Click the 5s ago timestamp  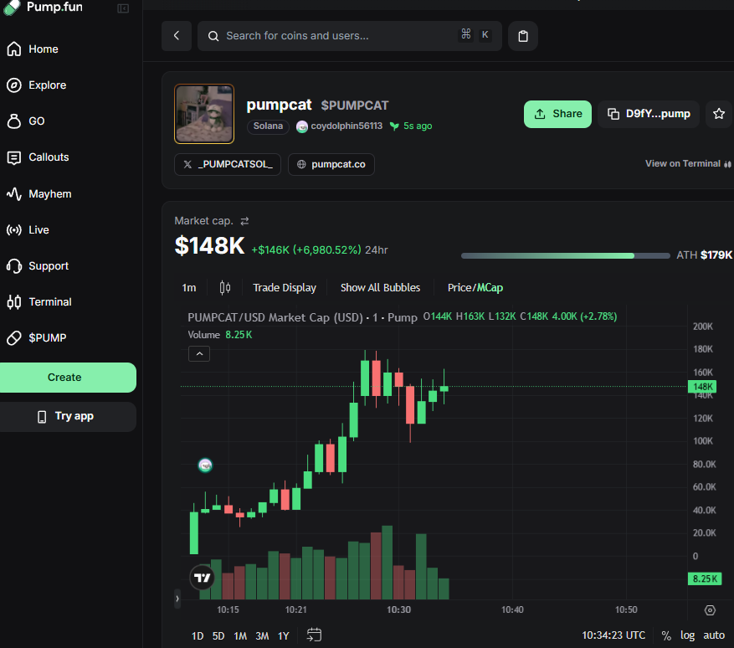(x=418, y=126)
